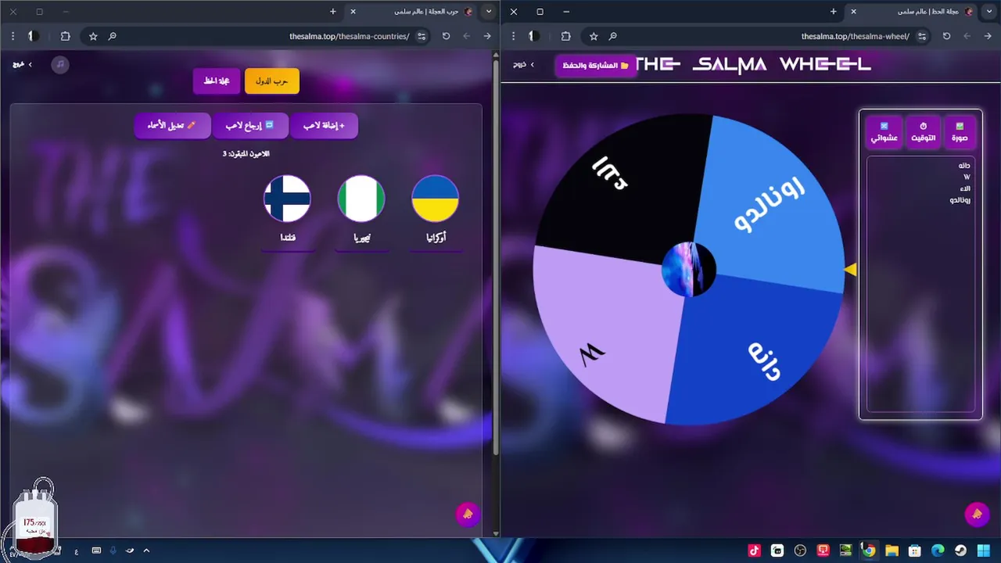Click the address bar URL thesalma.top/thesalma-countries/
The height and width of the screenshot is (563, 1001).
pos(349,36)
